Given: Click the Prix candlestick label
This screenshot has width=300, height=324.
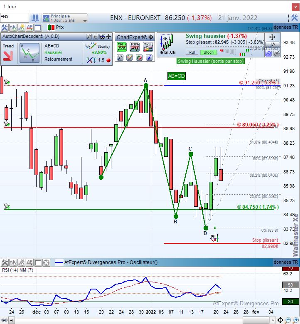Looking at the screenshot, I should [x=56, y=27].
